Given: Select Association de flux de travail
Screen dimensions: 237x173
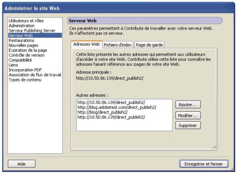Looking at the screenshot, I should pyautogui.click(x=35, y=75).
